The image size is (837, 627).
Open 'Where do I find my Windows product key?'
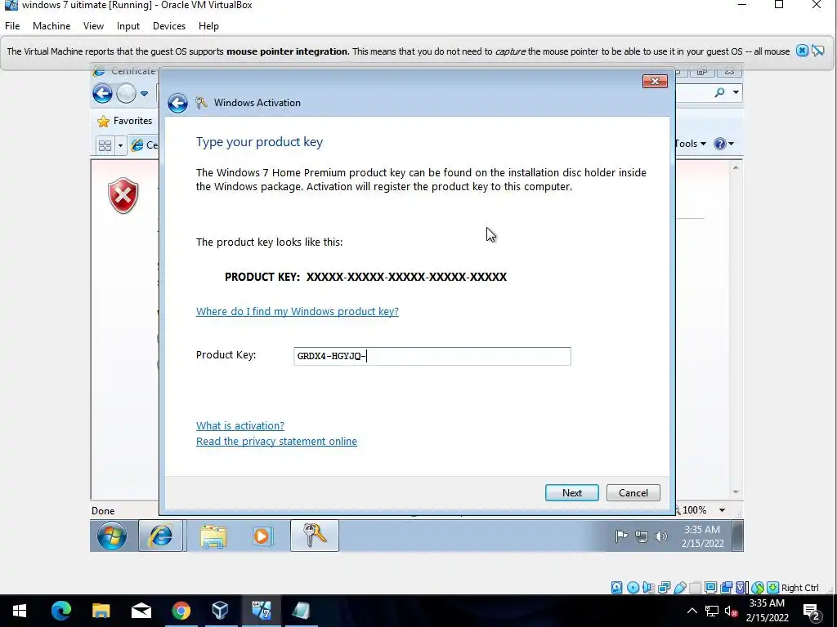(298, 311)
